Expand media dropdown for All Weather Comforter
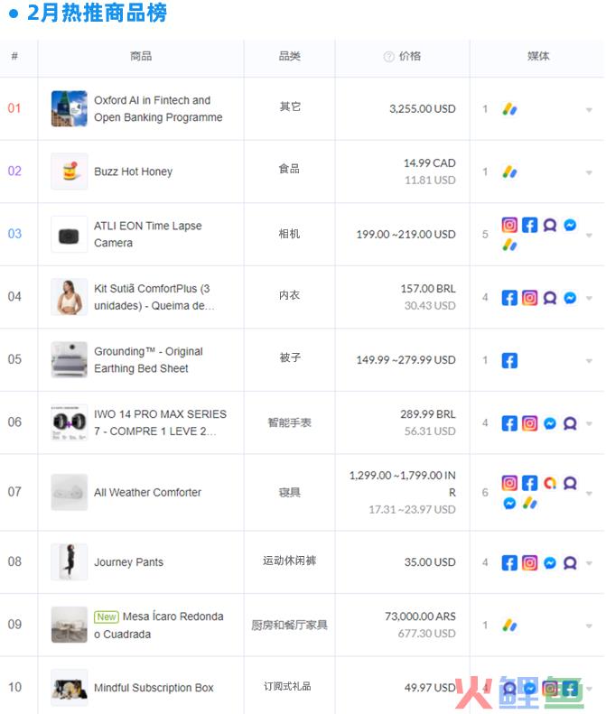Screen dimensions: 606x714 pos(589,493)
